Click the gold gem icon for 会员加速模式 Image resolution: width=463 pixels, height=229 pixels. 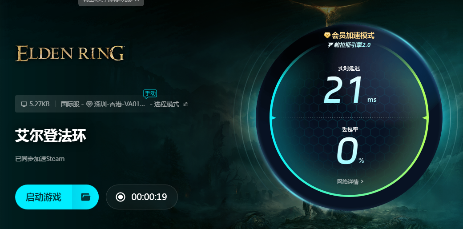(x=327, y=36)
